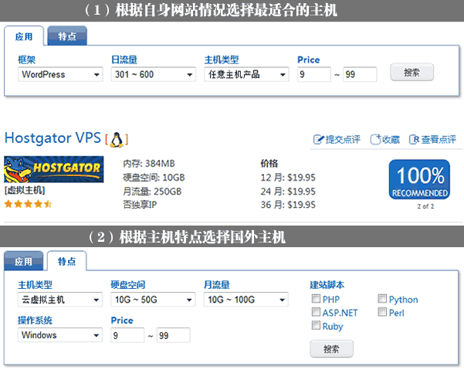Screen dimensions: 464x370
Task: Click the 提交点评 edit icon
Action: click(x=319, y=139)
